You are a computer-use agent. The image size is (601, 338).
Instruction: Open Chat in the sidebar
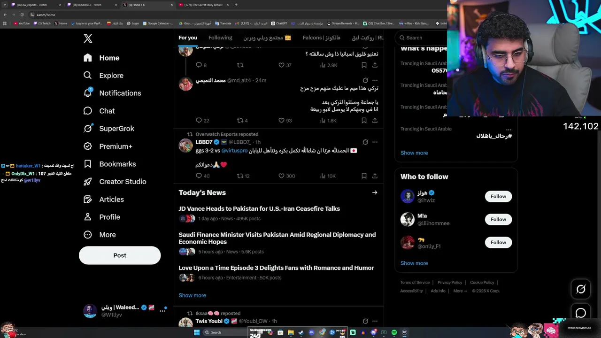(99, 111)
